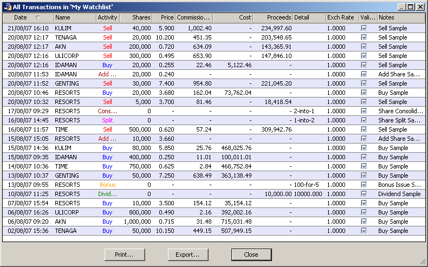Click GENTING proceeds '221,045.20'

point(276,83)
